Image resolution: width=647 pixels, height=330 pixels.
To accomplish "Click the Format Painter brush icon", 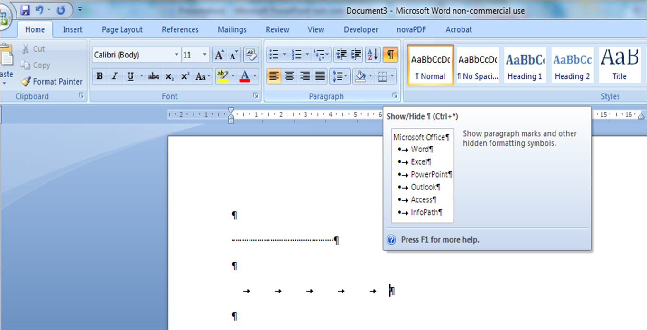I will coord(26,82).
